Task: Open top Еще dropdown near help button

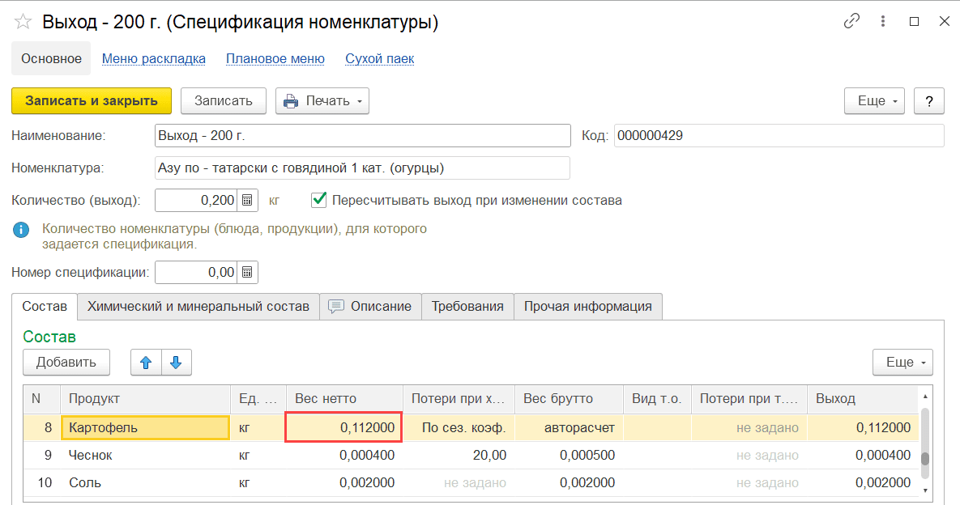Action: coord(874,101)
